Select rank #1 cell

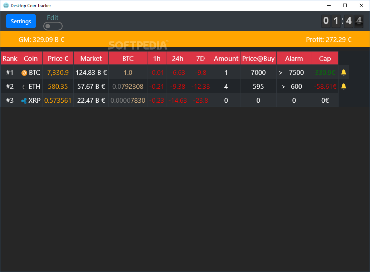10,73
